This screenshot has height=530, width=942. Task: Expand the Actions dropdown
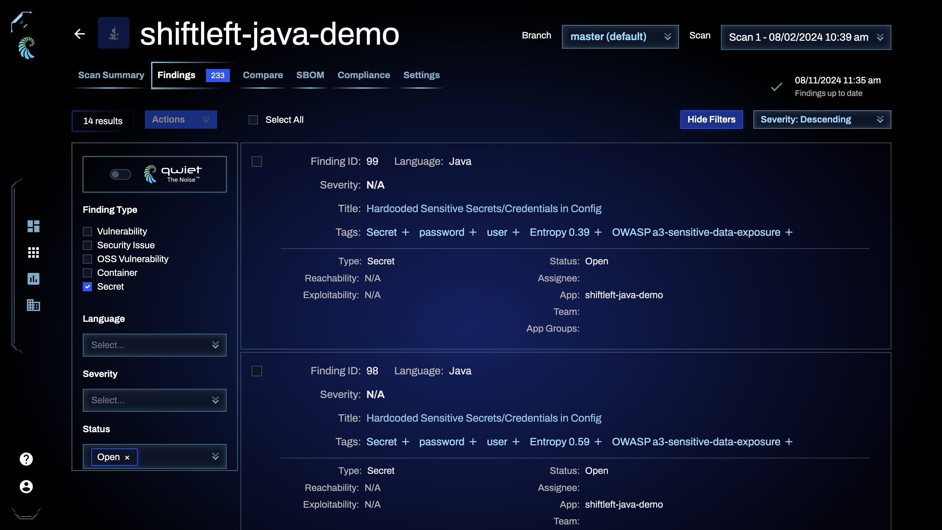point(181,120)
